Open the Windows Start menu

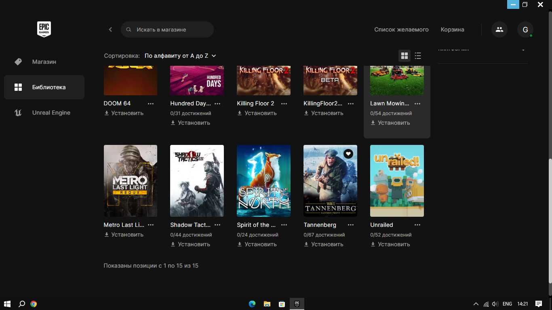pos(7,304)
